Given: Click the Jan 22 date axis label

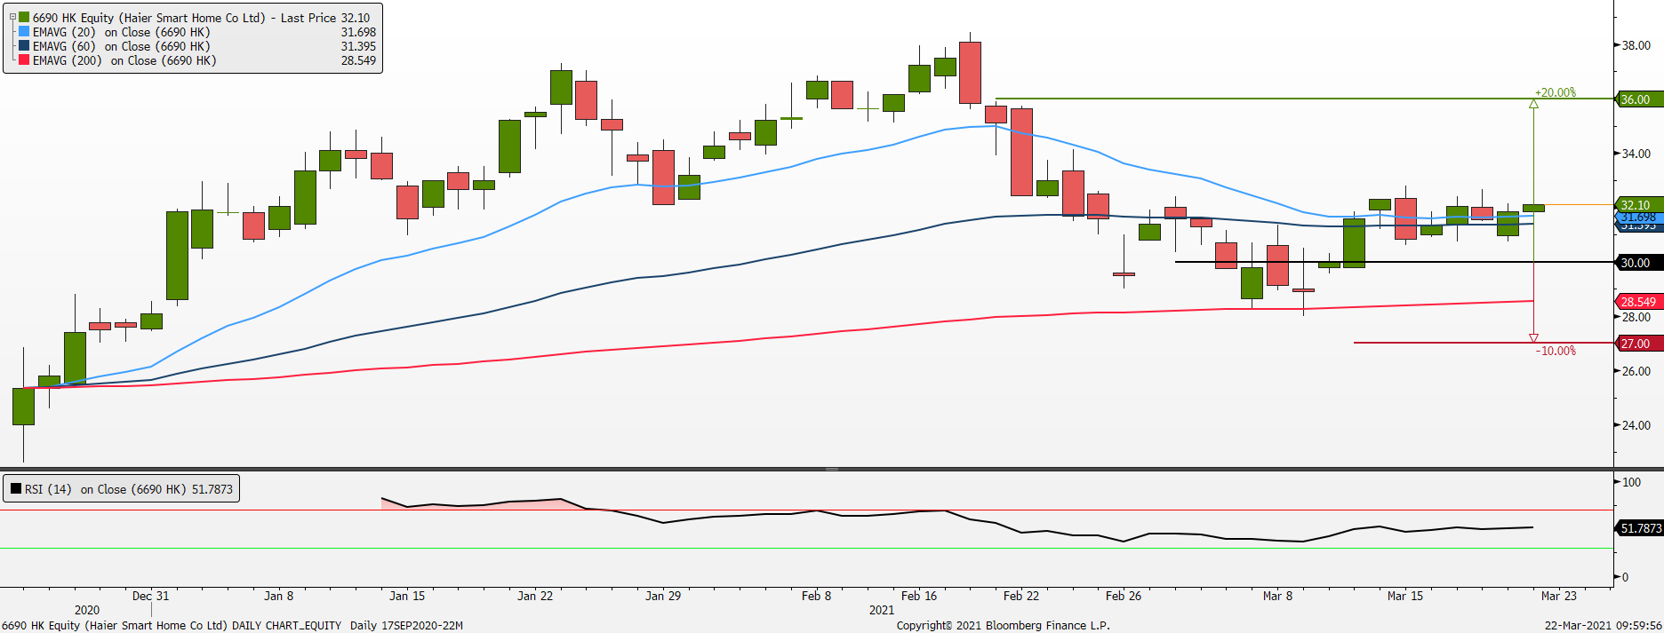Looking at the screenshot, I should click(x=535, y=596).
